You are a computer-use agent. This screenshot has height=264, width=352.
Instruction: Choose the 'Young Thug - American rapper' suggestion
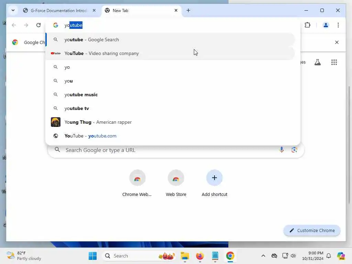click(x=170, y=122)
